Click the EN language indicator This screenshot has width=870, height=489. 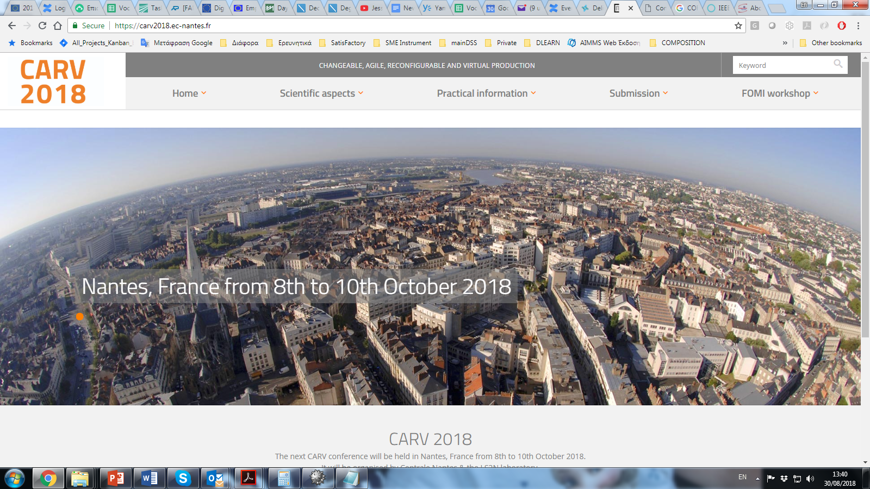point(742,477)
